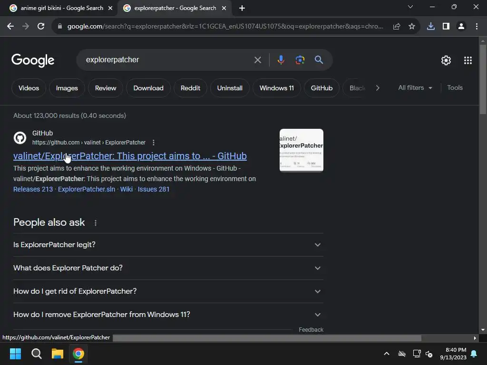Expand What does Explorer Patcher do
The height and width of the screenshot is (365, 487).
pyautogui.click(x=168, y=268)
